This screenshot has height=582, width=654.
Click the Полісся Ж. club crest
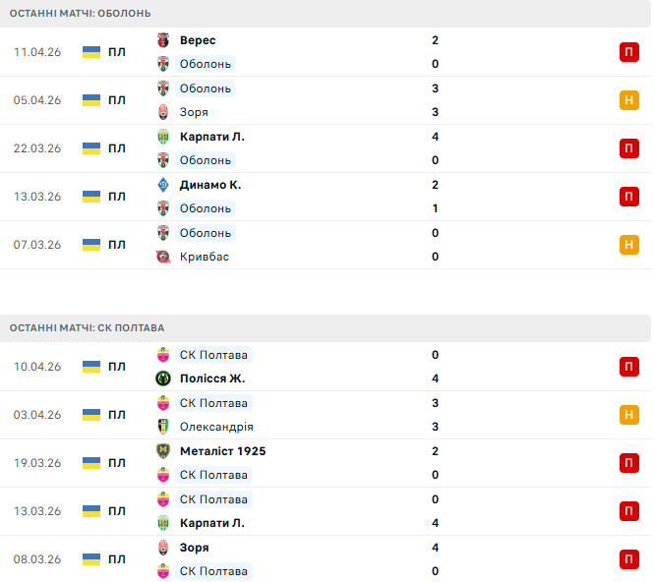point(164,378)
